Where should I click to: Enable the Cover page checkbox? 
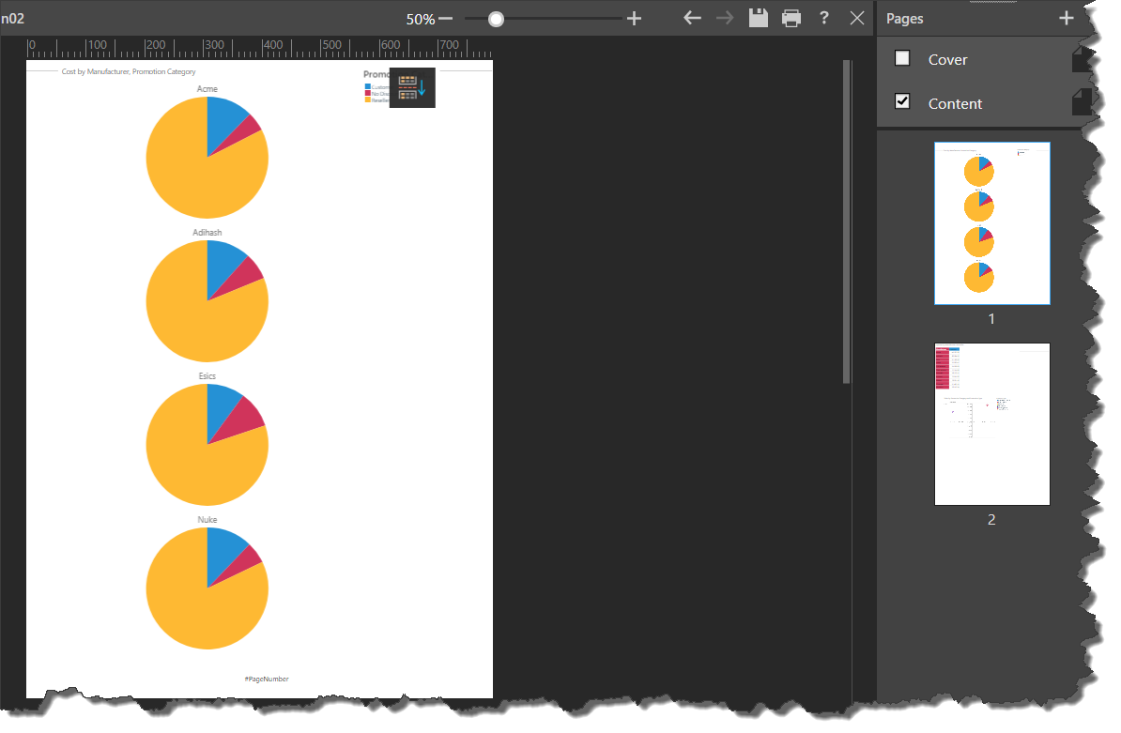click(x=902, y=58)
